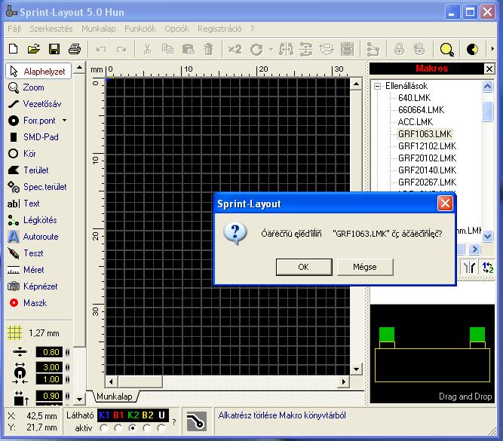Select the Forr.pont solder pad tool
503x441 pixels.
point(32,121)
